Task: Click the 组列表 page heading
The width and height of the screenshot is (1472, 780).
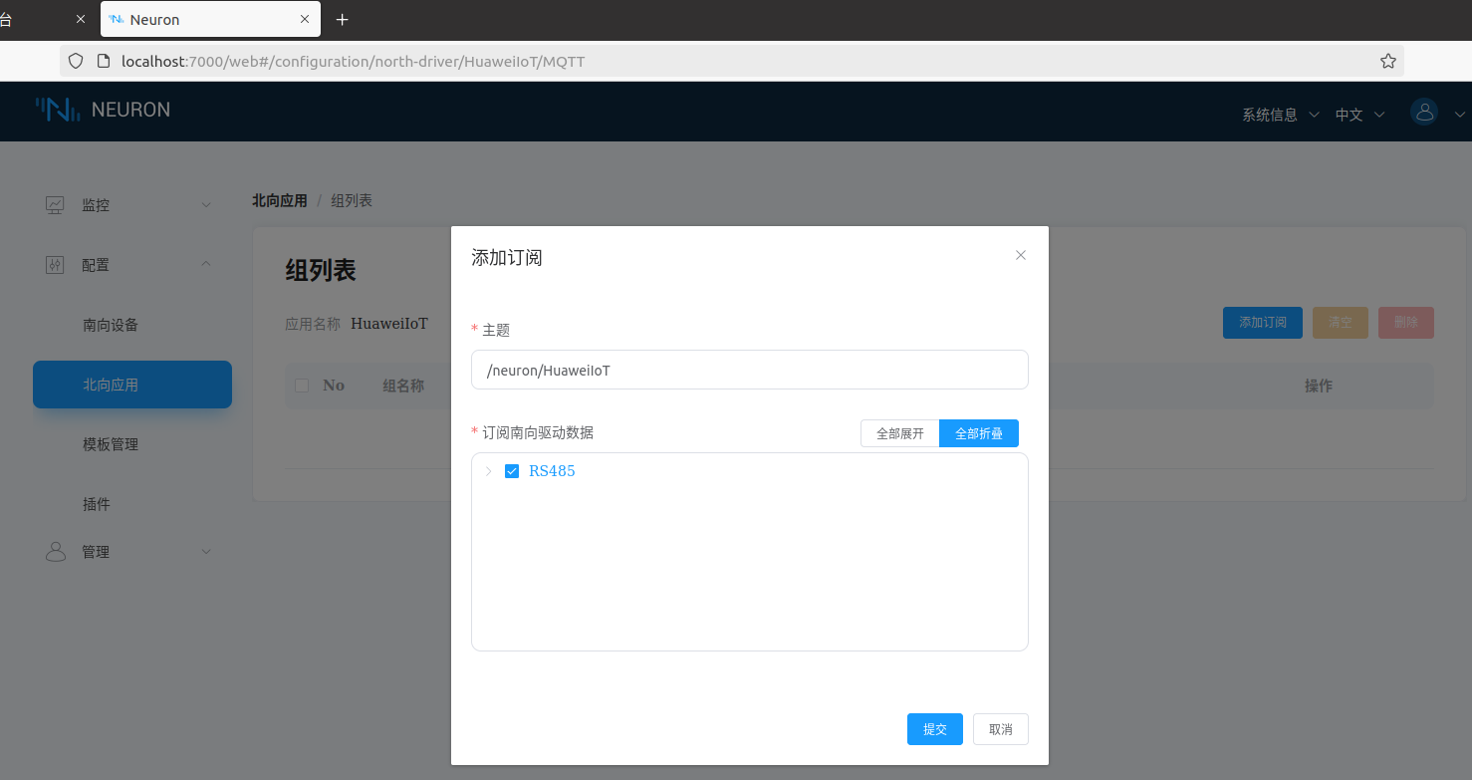Action: coord(321,270)
